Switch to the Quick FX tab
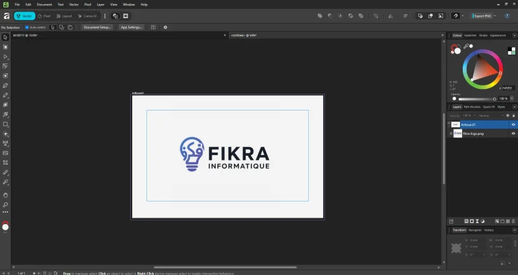Viewport: 518px width, 275px height. [x=488, y=107]
